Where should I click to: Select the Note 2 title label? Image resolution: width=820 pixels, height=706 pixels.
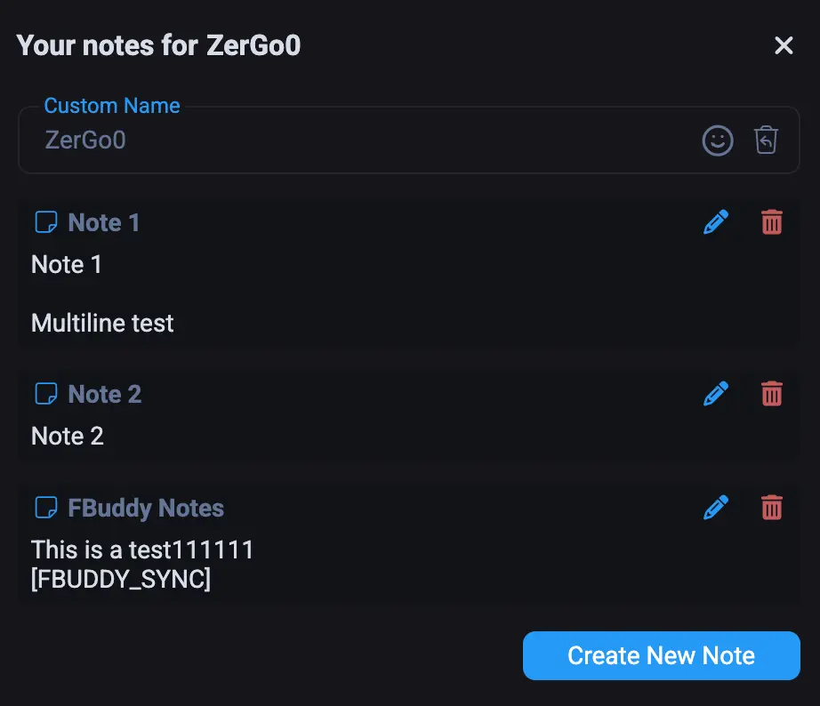[104, 394]
